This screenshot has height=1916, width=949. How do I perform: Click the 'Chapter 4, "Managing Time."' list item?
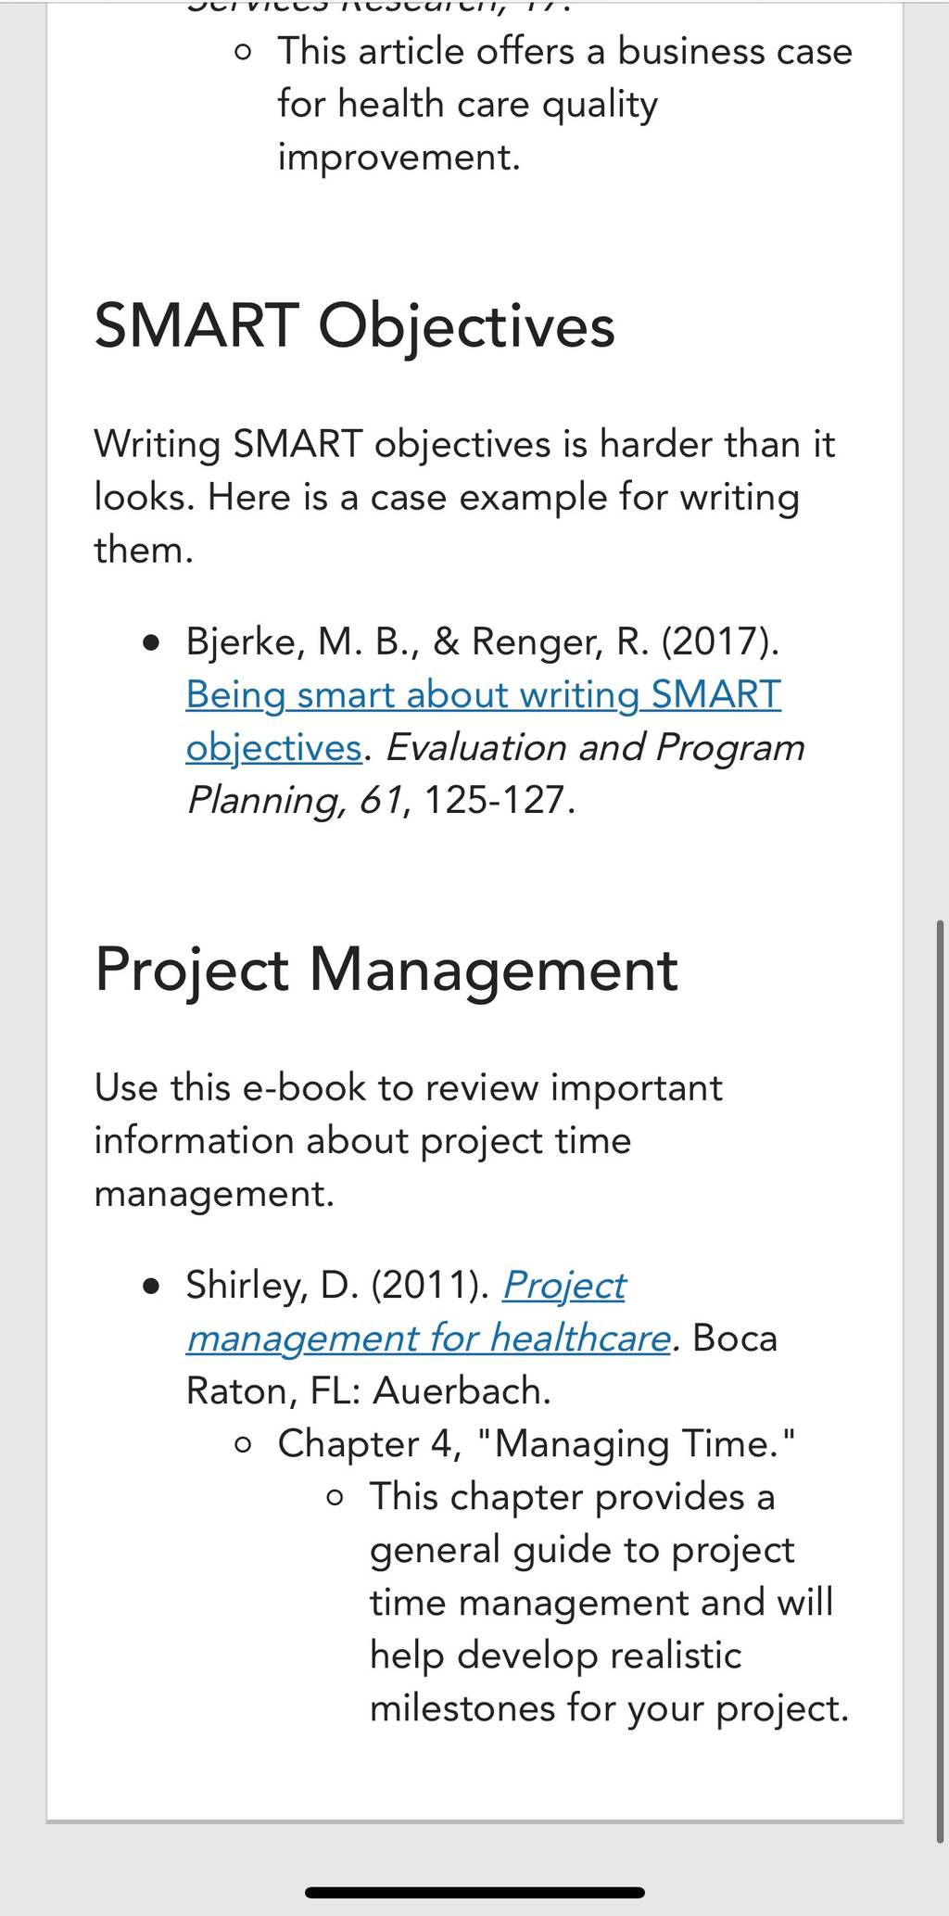pyautogui.click(x=537, y=1444)
